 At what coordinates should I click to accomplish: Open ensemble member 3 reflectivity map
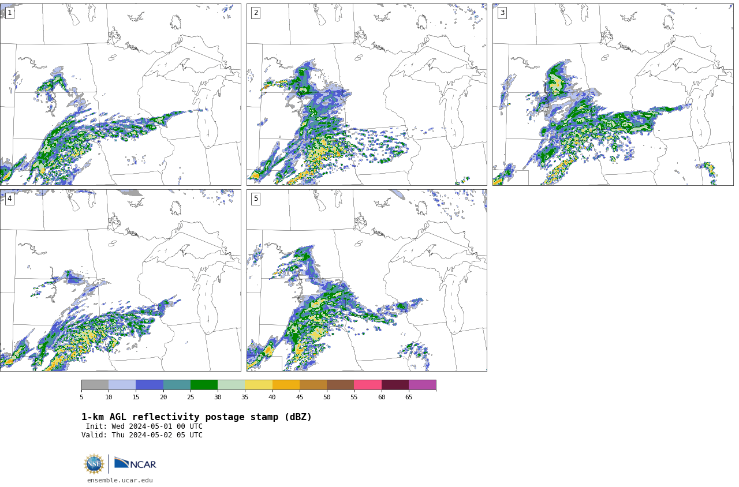(613, 95)
